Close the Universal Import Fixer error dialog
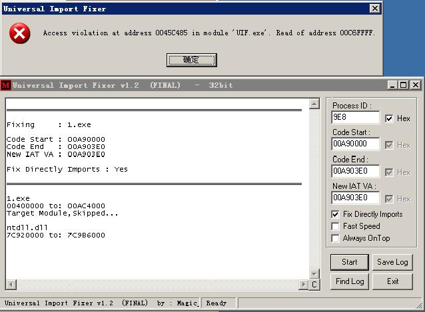Viewport: 425px width, 312px height. coord(374,9)
